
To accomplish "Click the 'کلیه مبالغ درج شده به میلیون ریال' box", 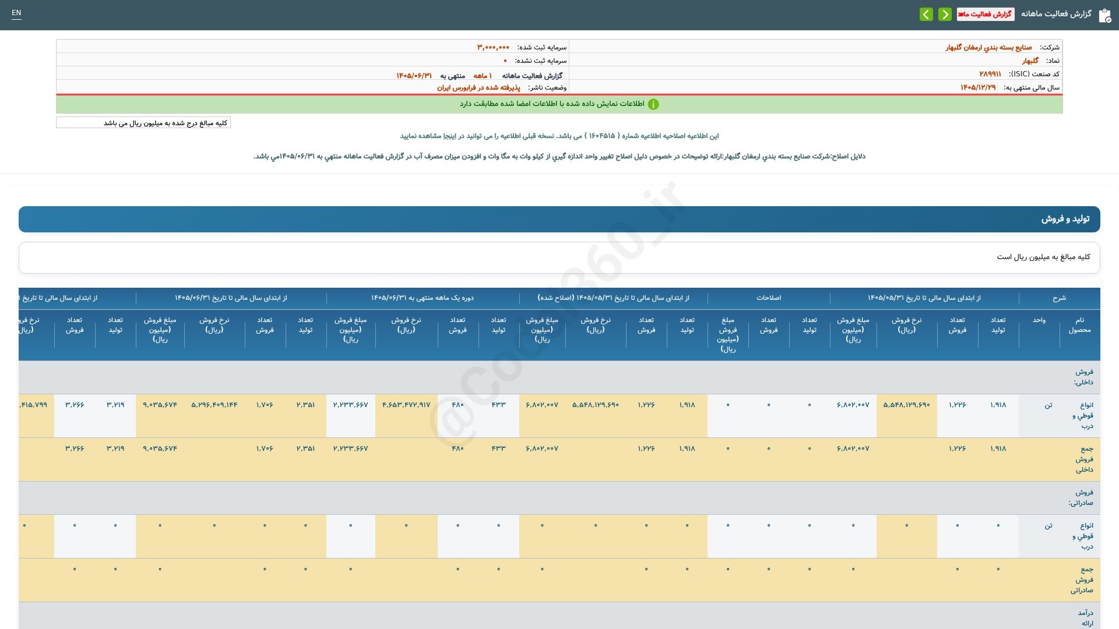I will [x=143, y=123].
